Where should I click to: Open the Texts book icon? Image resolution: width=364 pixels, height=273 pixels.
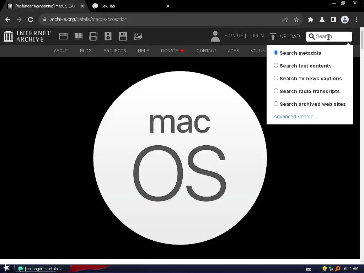point(78,36)
